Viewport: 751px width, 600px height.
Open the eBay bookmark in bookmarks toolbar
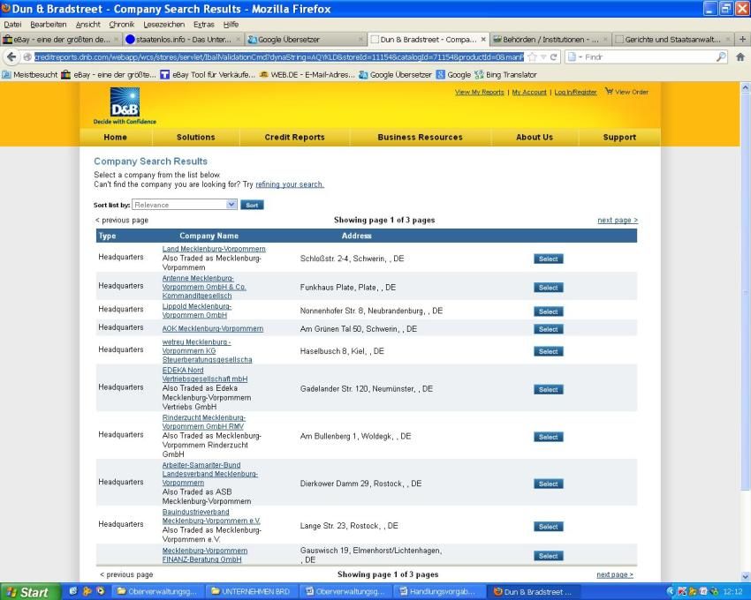coord(109,75)
